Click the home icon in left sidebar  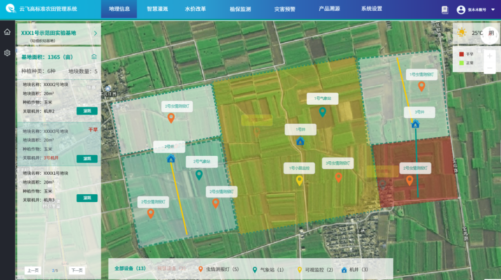[7, 32]
